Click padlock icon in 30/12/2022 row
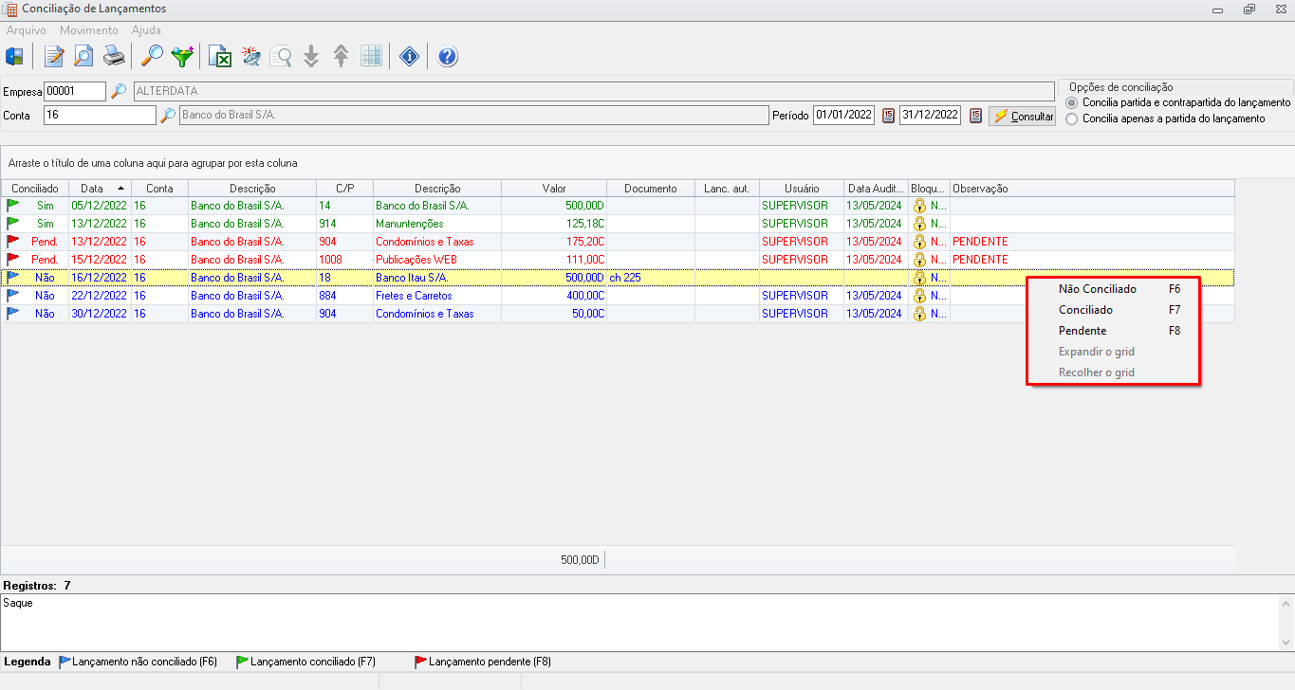The height and width of the screenshot is (690, 1295). [x=919, y=314]
